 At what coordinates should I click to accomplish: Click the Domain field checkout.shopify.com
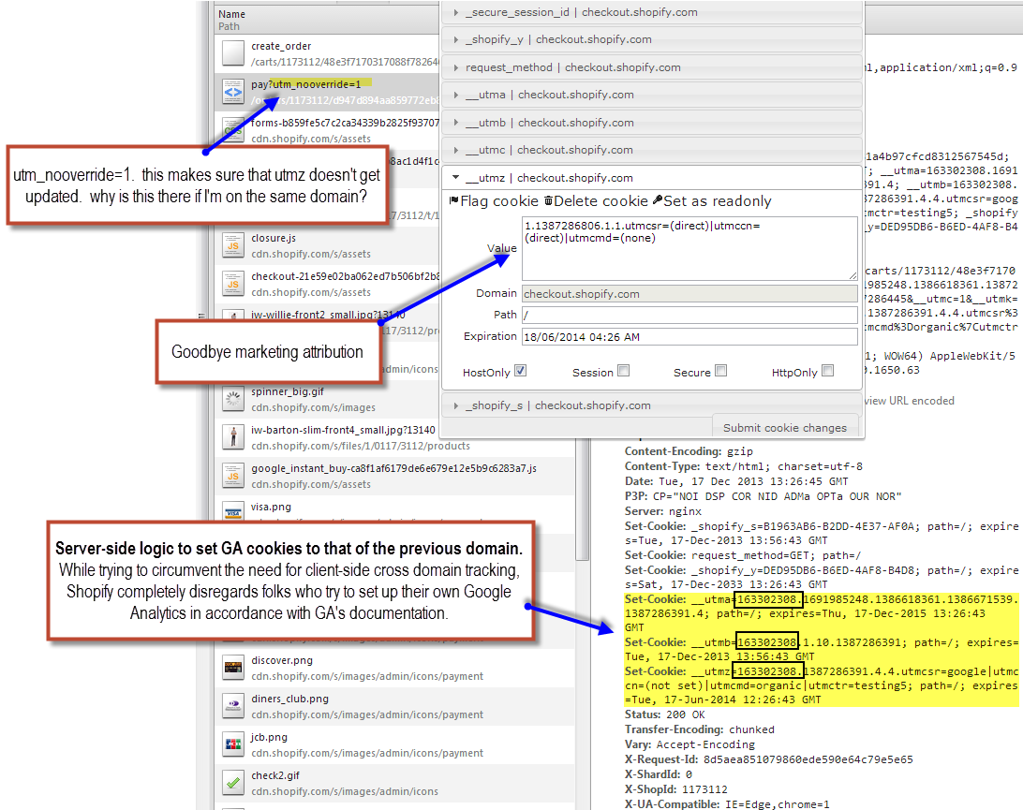tap(689, 293)
